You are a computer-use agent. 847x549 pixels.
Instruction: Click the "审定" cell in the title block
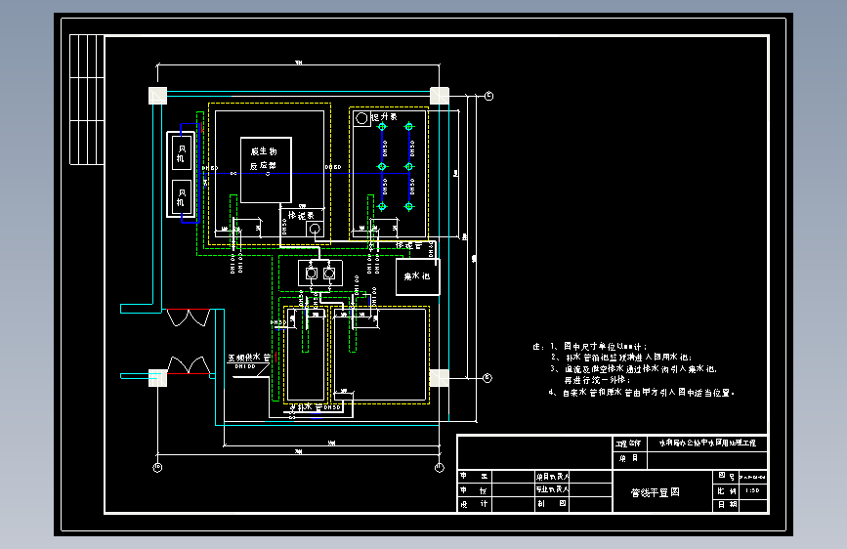474,476
